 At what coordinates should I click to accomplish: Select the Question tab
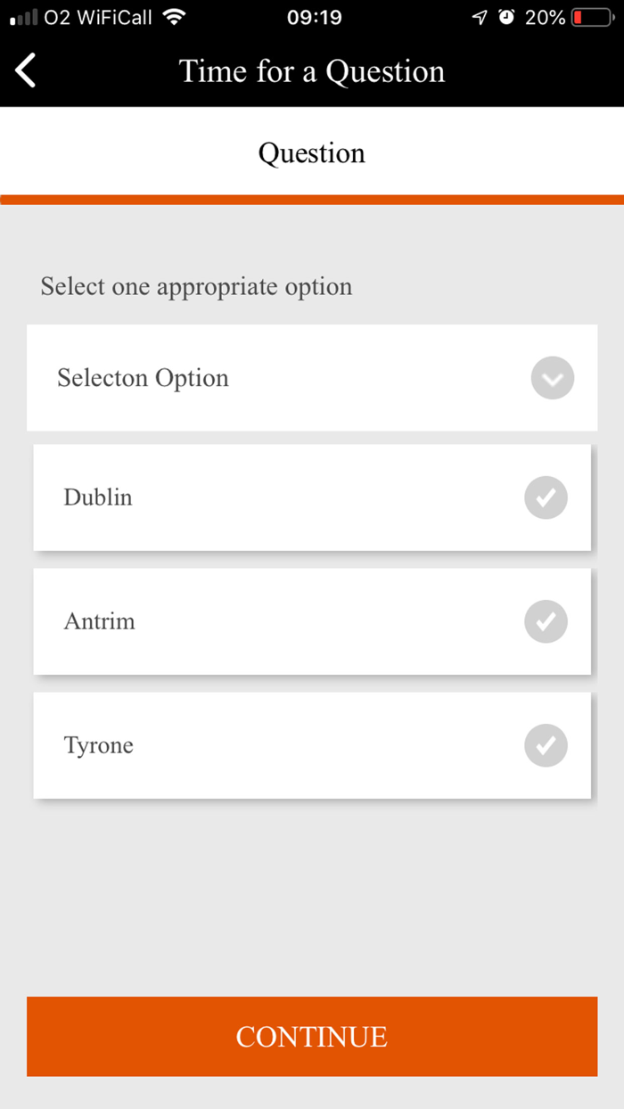312,153
